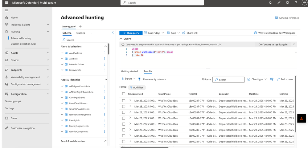
Task: Switch to the Getting started tab
Action: coord(129,71)
